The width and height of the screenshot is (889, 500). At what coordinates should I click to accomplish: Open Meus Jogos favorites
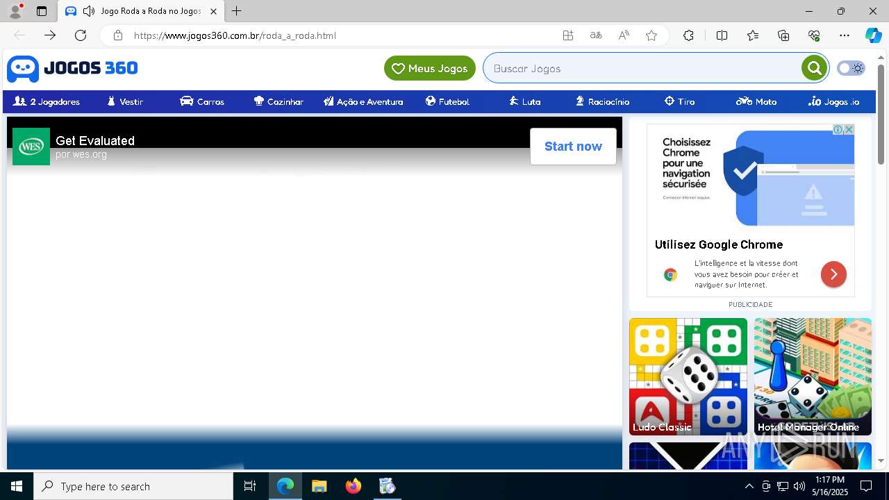430,68
